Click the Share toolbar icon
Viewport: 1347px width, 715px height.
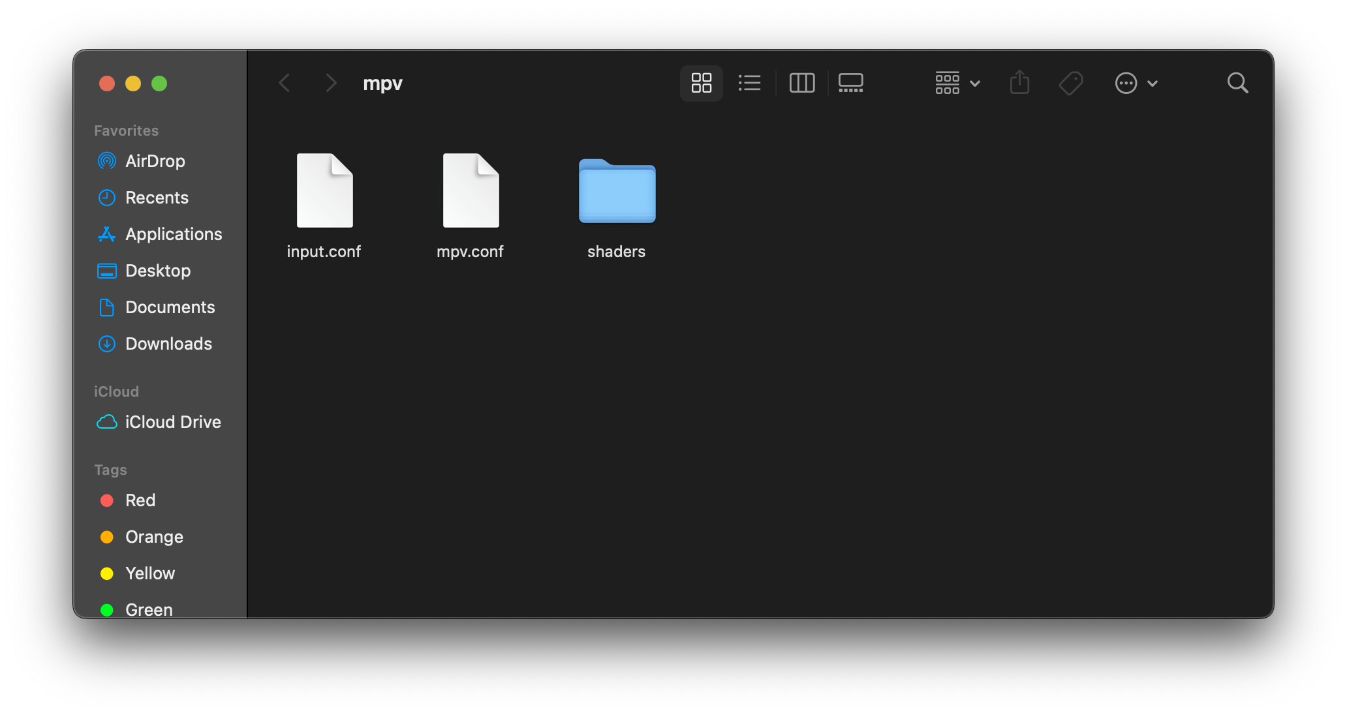[1019, 83]
